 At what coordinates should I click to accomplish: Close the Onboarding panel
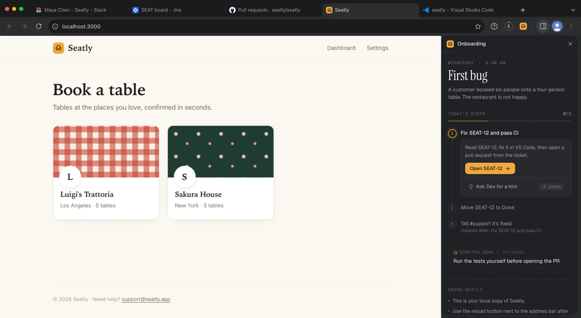pos(570,44)
